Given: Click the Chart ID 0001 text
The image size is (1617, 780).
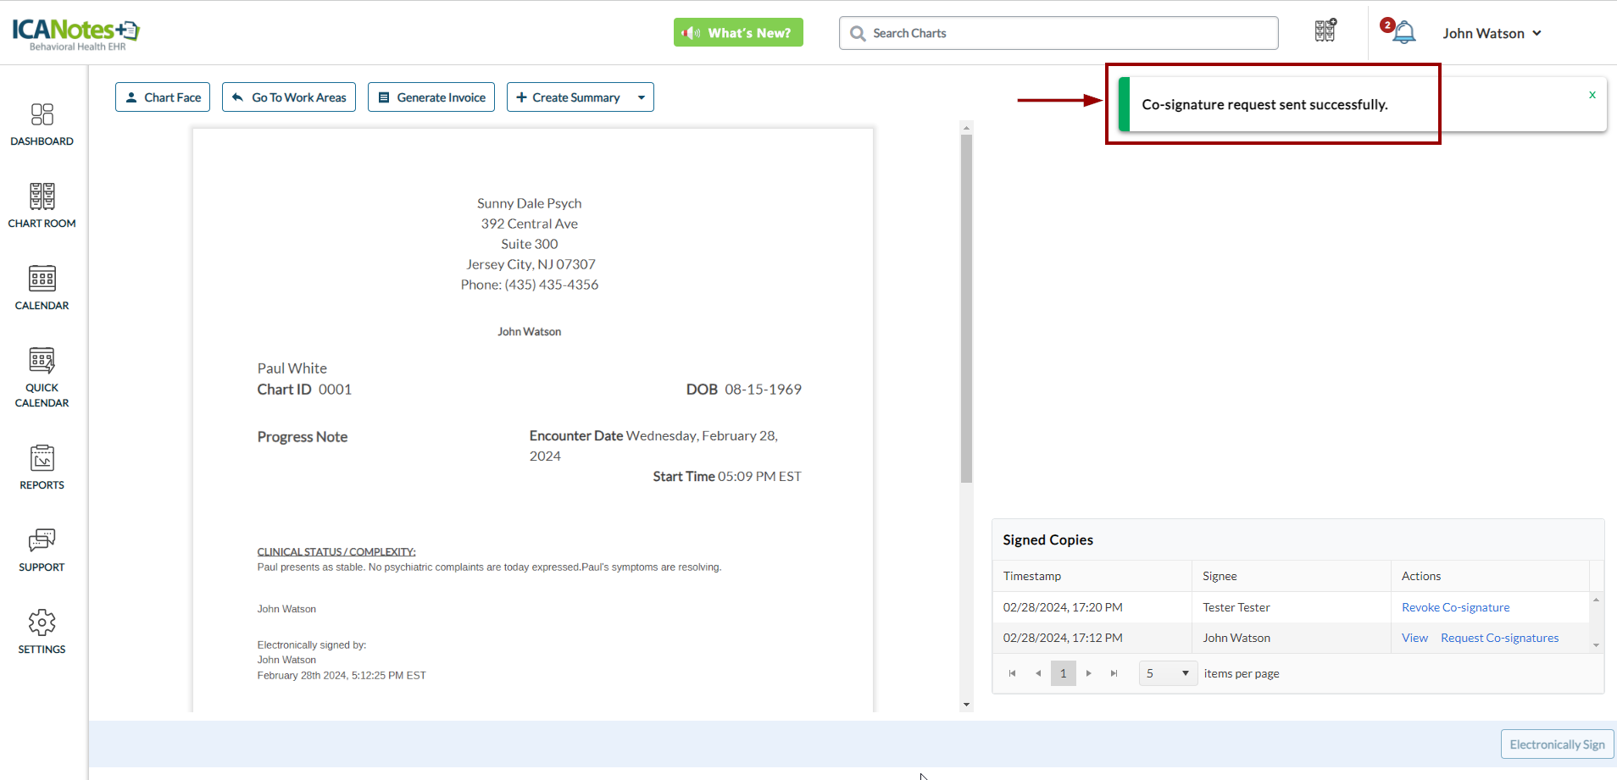Looking at the screenshot, I should [x=304, y=390].
